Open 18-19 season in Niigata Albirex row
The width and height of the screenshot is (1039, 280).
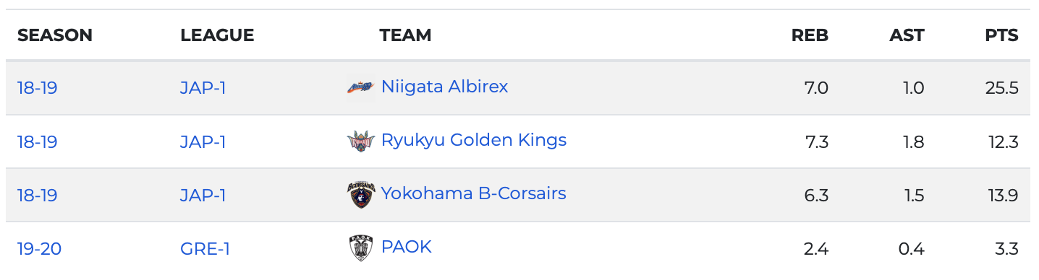click(37, 88)
